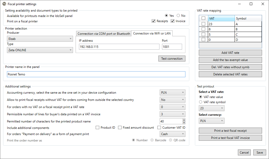The height and width of the screenshot is (159, 269).
Task: Open the fiscal receipts without VAT dropdown
Action: [x=172, y=100]
